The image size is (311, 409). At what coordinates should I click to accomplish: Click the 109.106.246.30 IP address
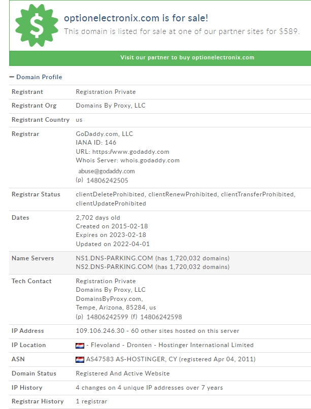[x=100, y=331]
